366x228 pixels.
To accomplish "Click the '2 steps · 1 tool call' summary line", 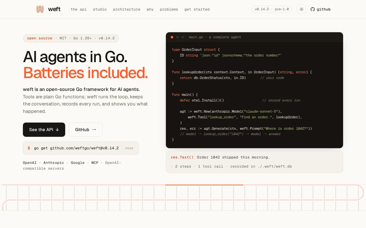I will tap(231, 166).
